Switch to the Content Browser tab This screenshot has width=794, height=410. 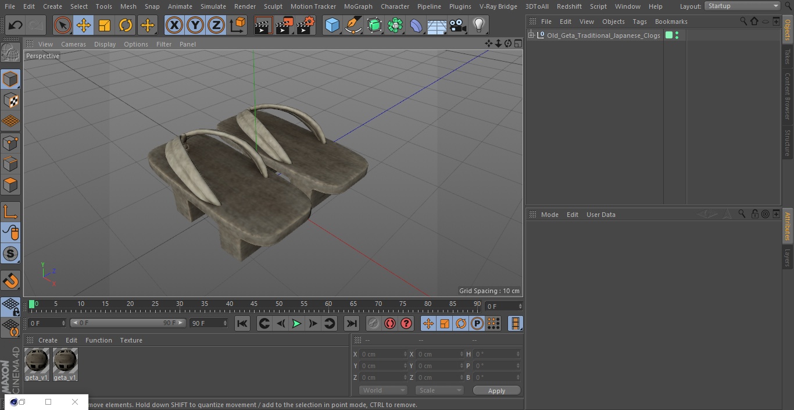(x=788, y=95)
